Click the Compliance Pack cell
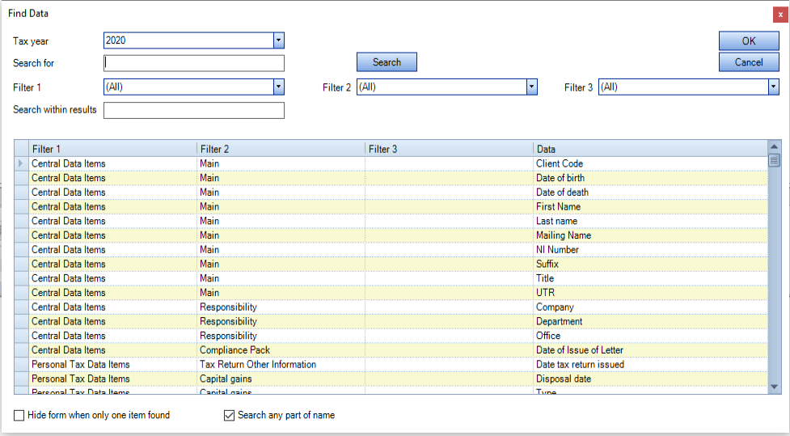The height and width of the screenshot is (436, 790). tap(281, 350)
